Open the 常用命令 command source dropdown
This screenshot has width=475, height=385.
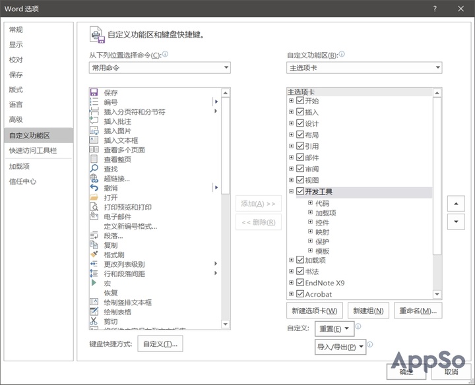[x=160, y=67]
